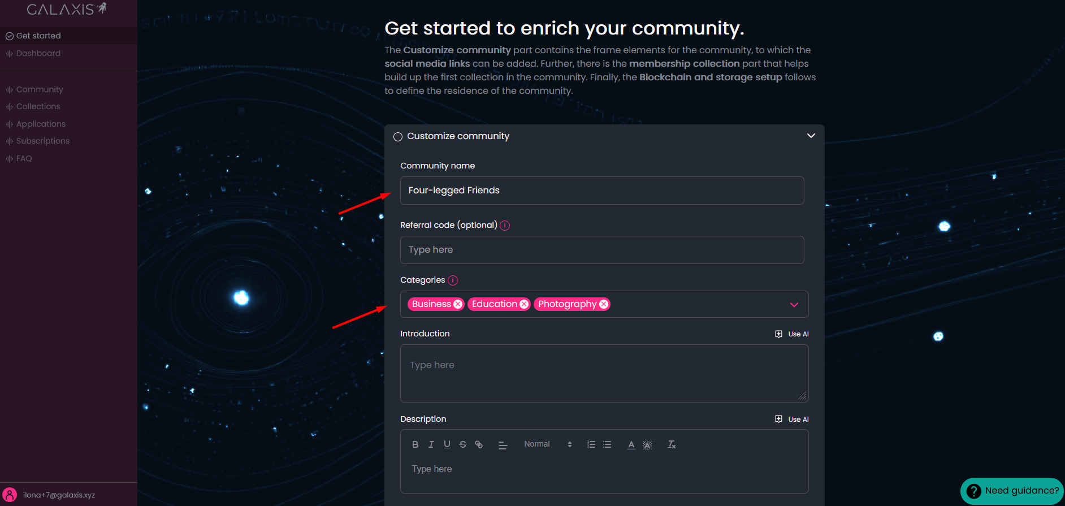Remove the Education category tag
Viewport: 1065px width, 506px height.
click(x=524, y=304)
